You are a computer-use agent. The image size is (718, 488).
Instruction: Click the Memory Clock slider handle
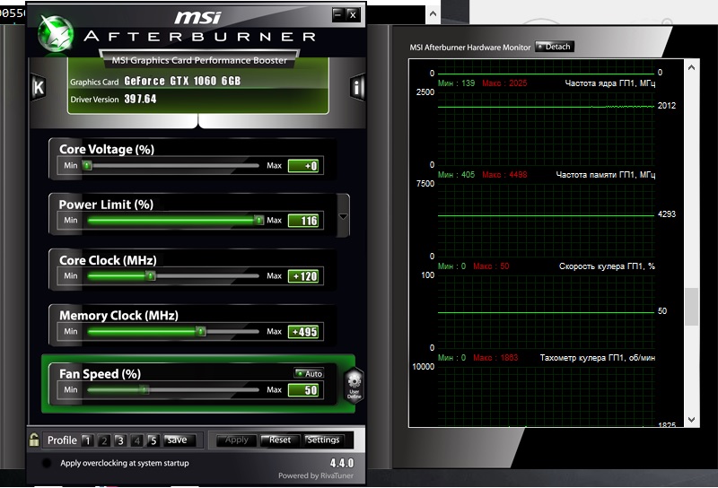[x=200, y=331]
